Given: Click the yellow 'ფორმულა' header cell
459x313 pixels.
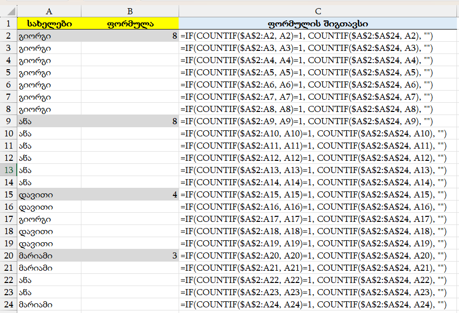Looking at the screenshot, I should (130, 23).
